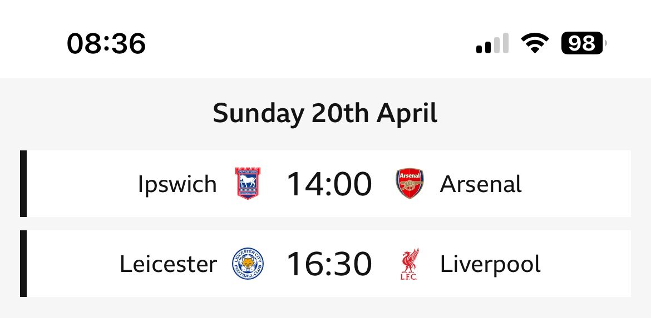
Task: Click the Arsenal club crest
Action: pyautogui.click(x=410, y=184)
